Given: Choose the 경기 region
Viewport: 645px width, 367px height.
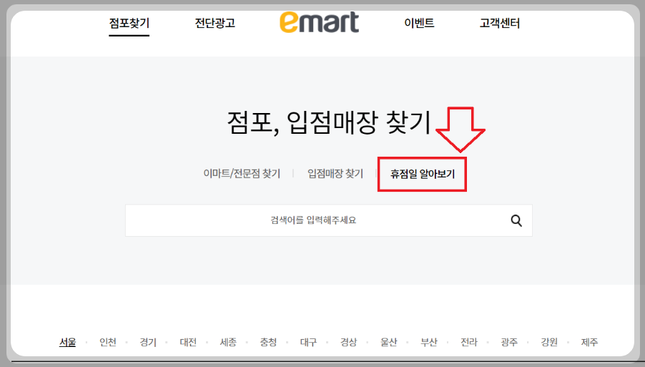Looking at the screenshot, I should (x=148, y=342).
